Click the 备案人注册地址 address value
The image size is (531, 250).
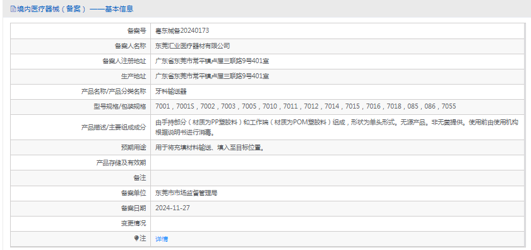click(x=212, y=61)
